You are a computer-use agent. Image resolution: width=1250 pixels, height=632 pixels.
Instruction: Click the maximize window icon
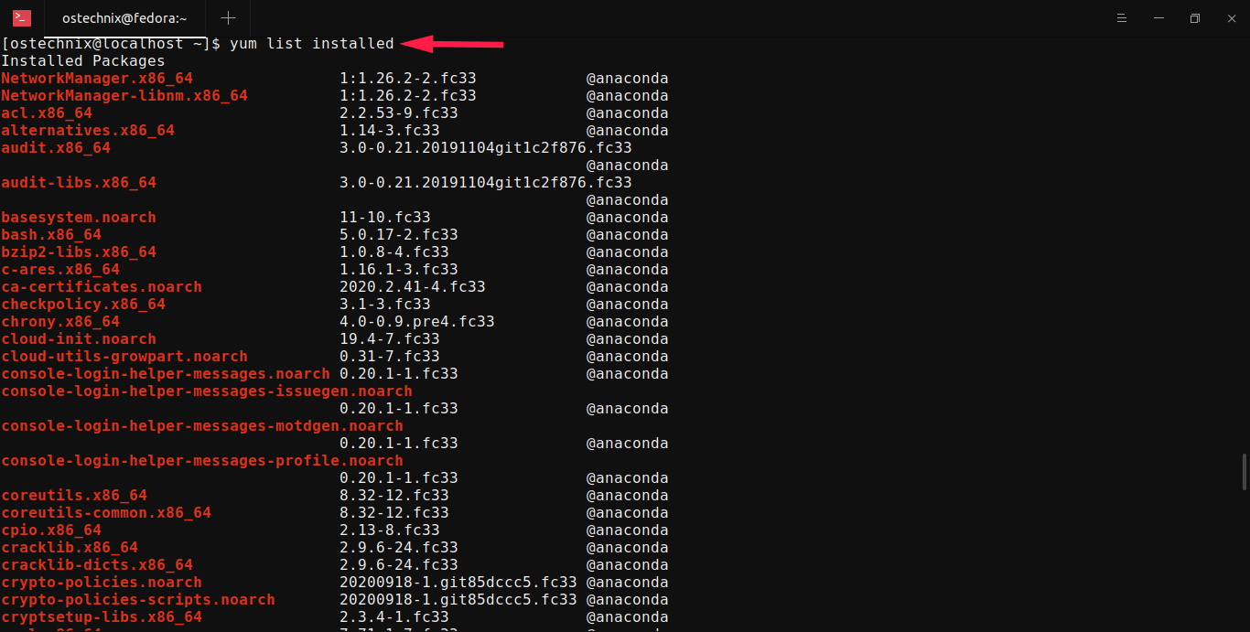pos(1194,17)
